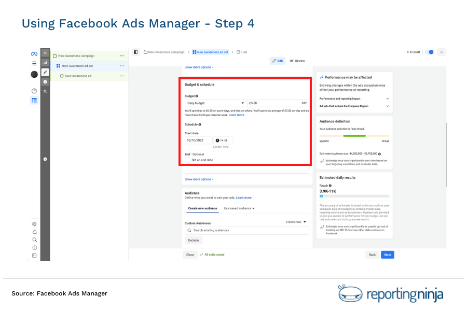This screenshot has height=311, width=467.
Task: Check the Set an end date checkbox
Action: pos(188,160)
